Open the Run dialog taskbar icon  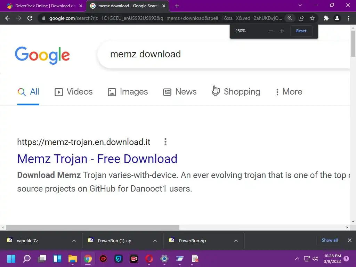180,259
